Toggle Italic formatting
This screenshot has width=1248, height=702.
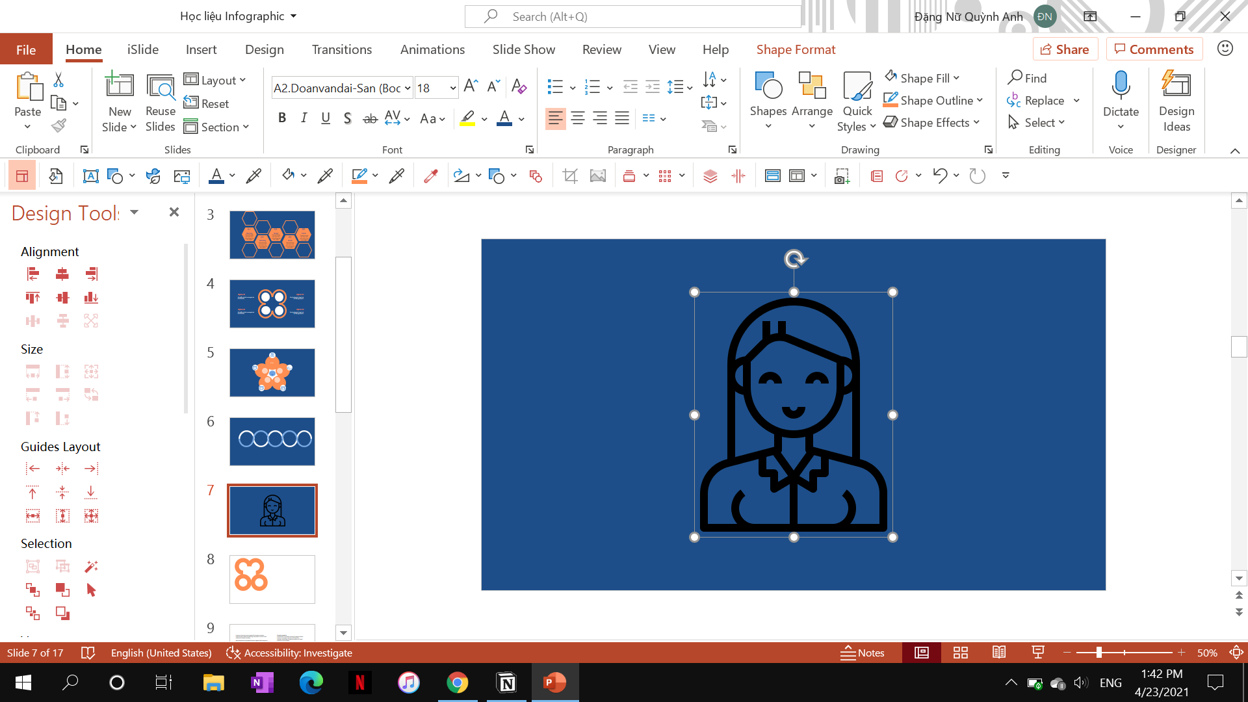304,118
